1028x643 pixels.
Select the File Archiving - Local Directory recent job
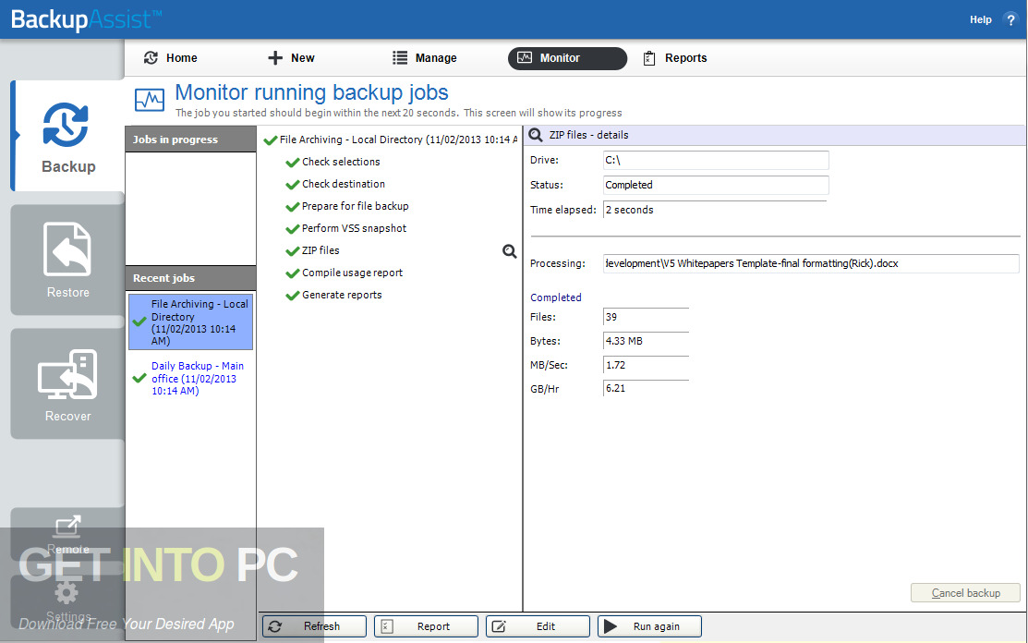(x=191, y=321)
